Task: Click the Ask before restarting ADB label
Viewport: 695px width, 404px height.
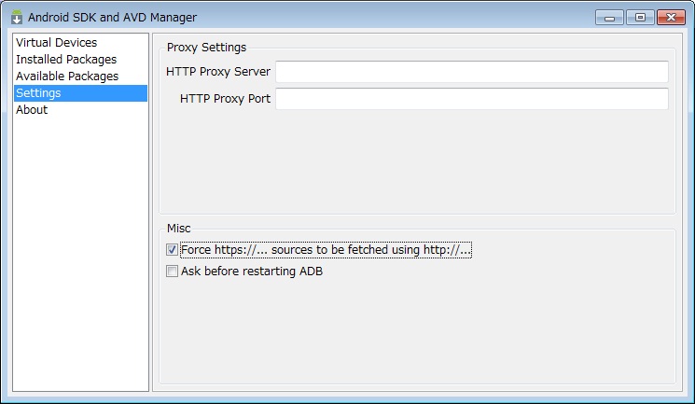Action: point(252,271)
